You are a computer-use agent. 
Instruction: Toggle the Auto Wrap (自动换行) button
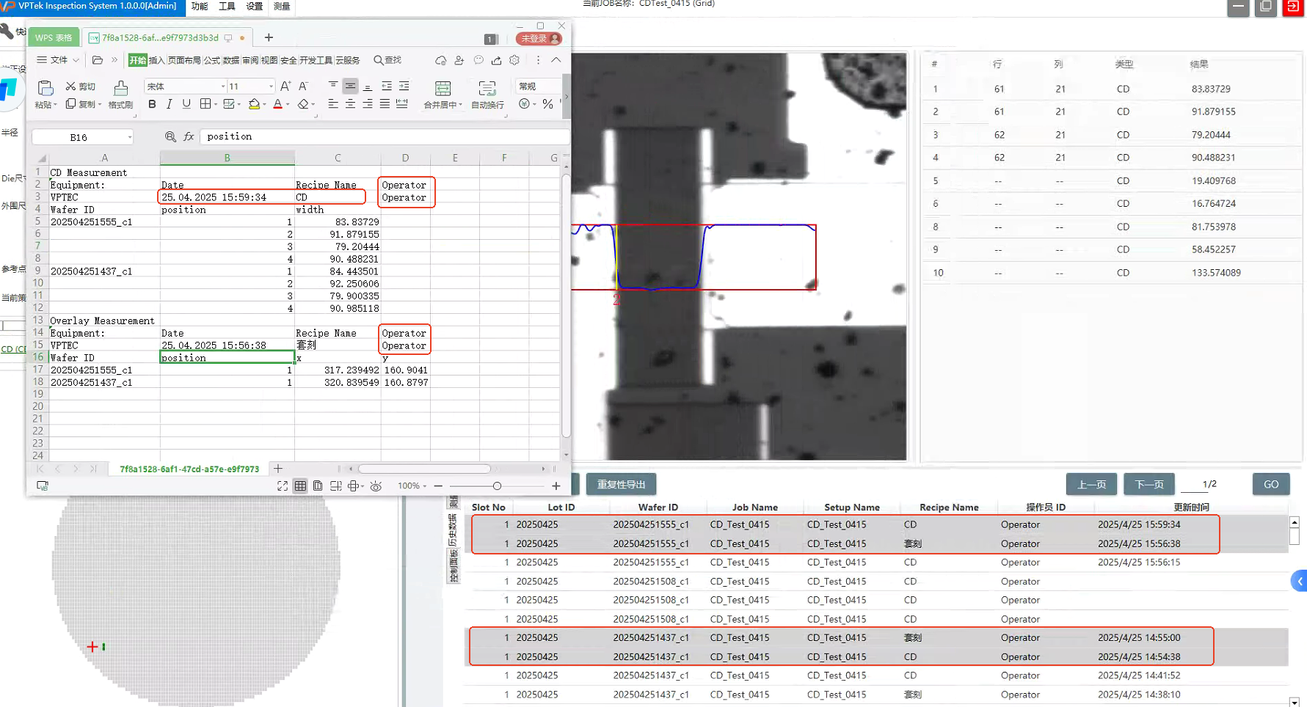click(x=487, y=94)
